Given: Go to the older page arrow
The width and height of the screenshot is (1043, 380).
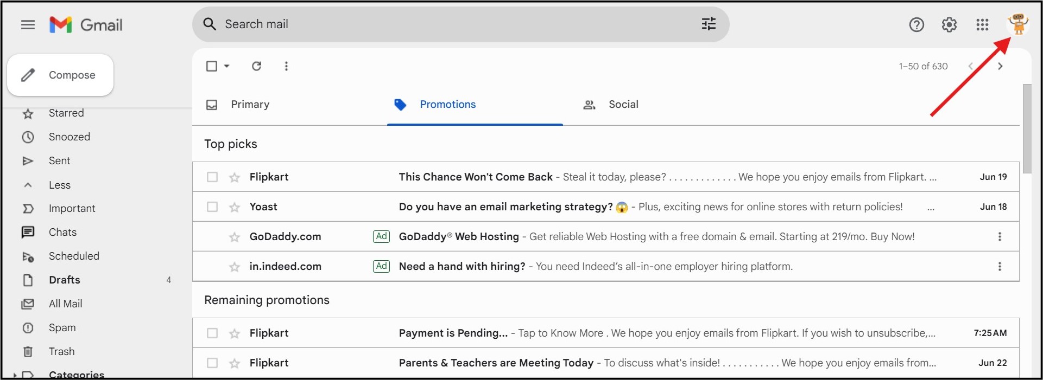Looking at the screenshot, I should pyautogui.click(x=1000, y=66).
